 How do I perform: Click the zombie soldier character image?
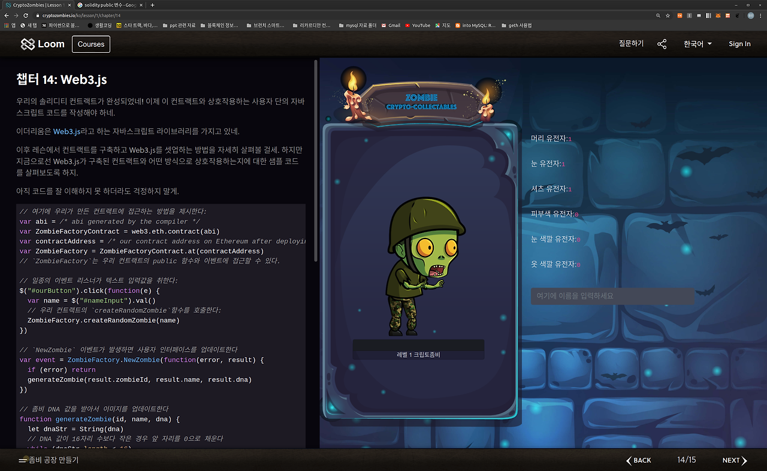(x=426, y=265)
